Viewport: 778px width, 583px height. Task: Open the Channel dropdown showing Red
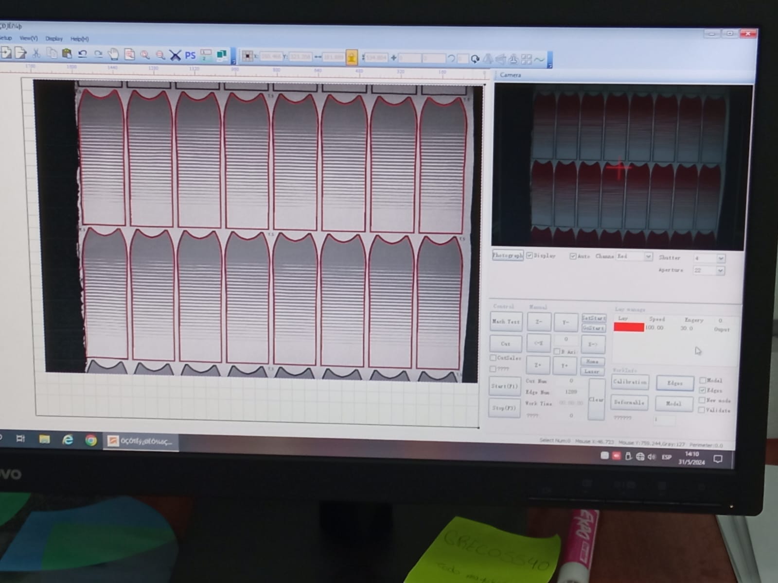[x=648, y=257]
